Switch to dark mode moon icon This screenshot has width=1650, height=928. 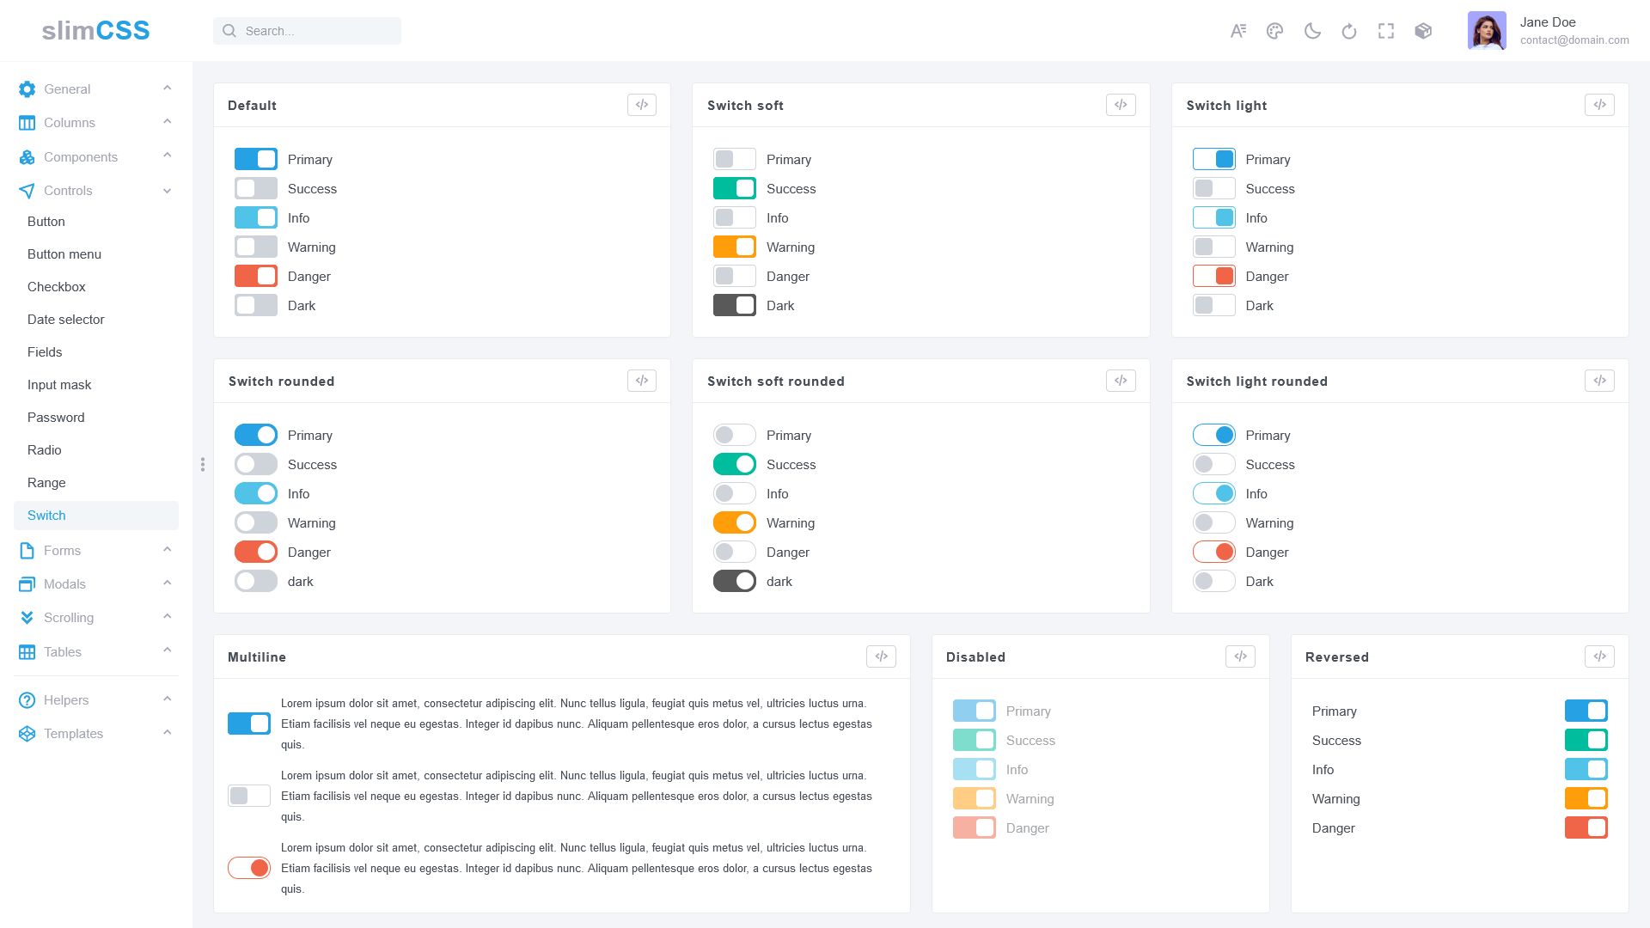(x=1312, y=31)
